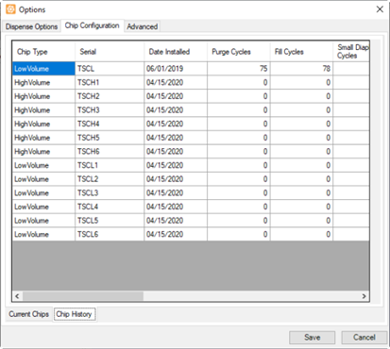Click the Fill Cycles value 78
Screen dimensions: 390x349
[301, 69]
